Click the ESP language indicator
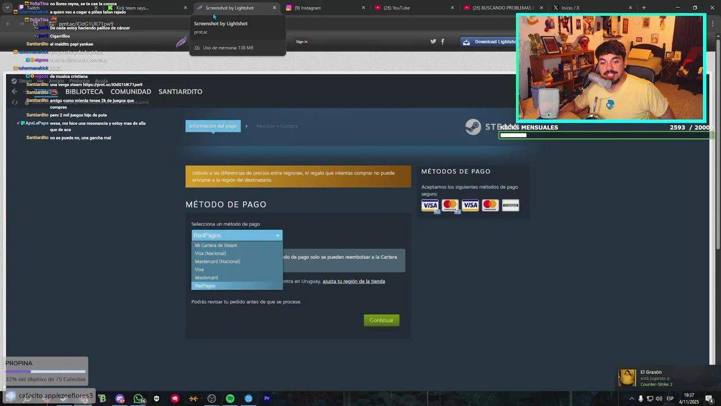This screenshot has height=406, width=721. [x=670, y=399]
